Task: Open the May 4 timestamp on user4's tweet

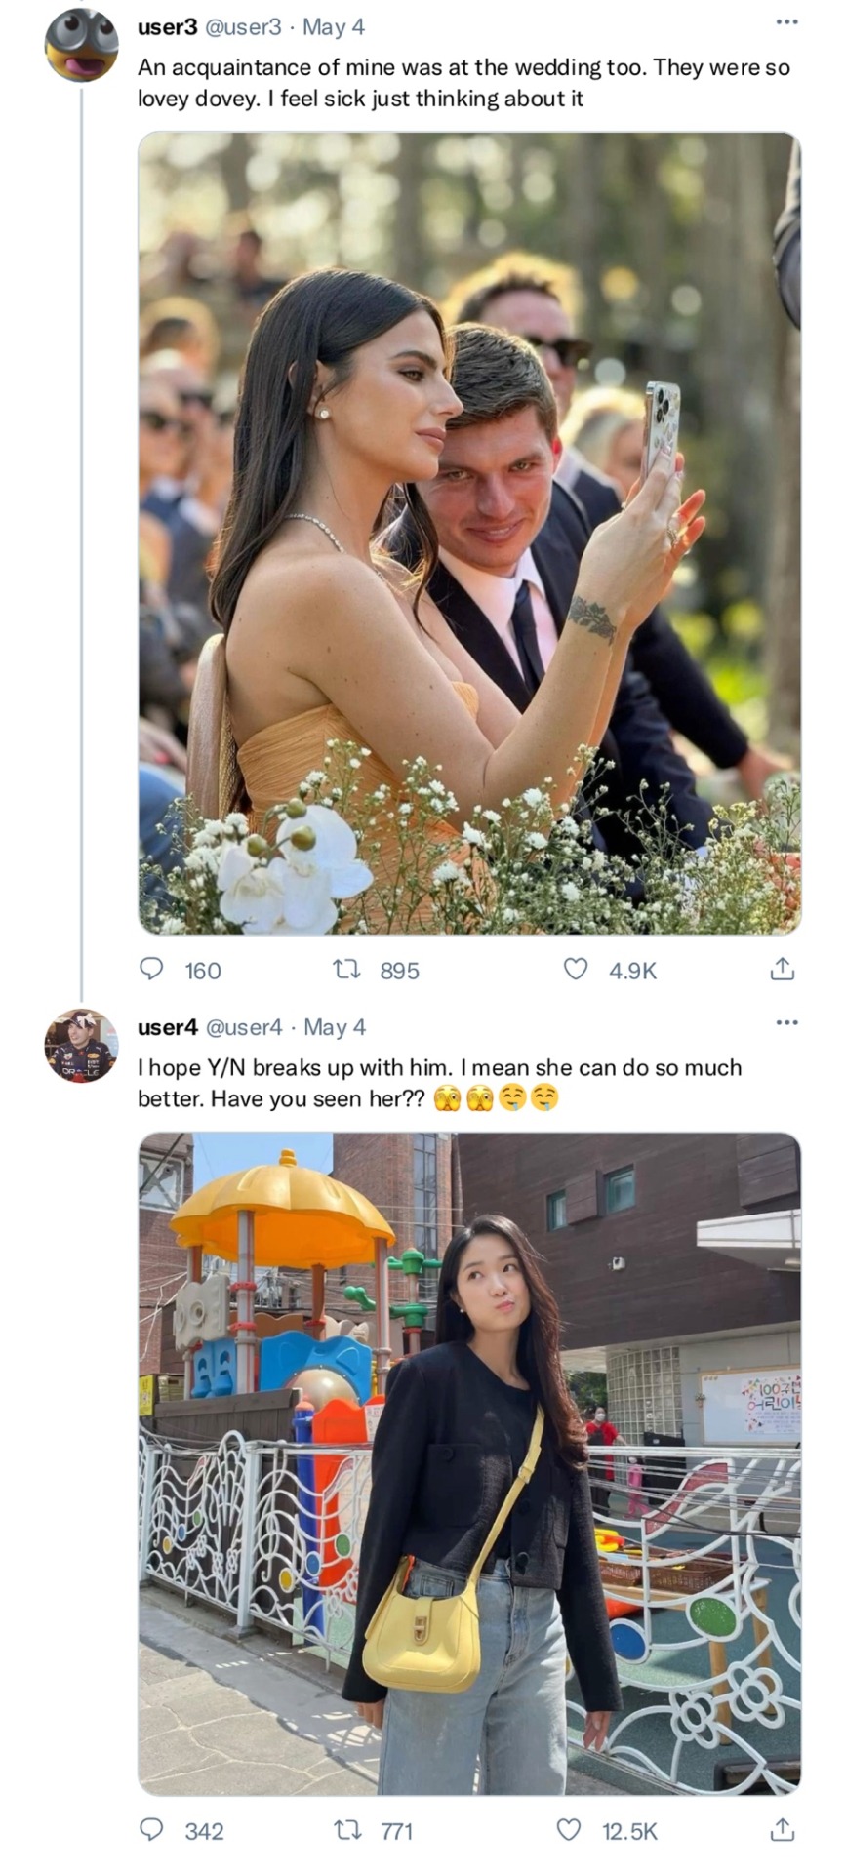Action: click(x=335, y=1027)
